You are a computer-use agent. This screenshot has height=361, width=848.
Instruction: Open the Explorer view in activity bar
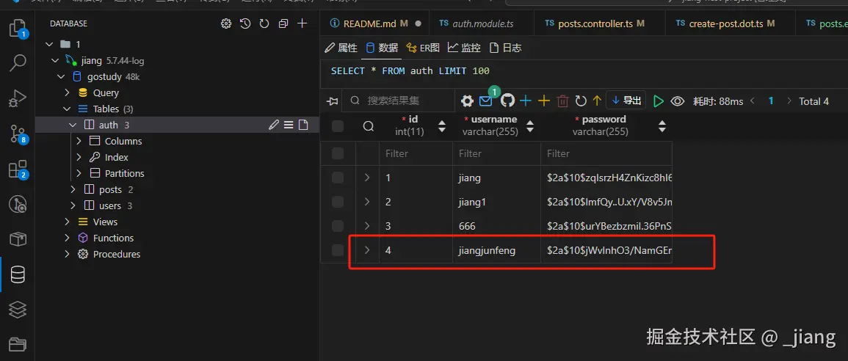18,28
